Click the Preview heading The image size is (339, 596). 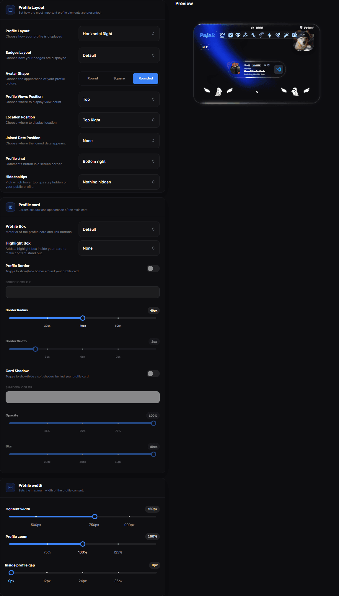184,4
